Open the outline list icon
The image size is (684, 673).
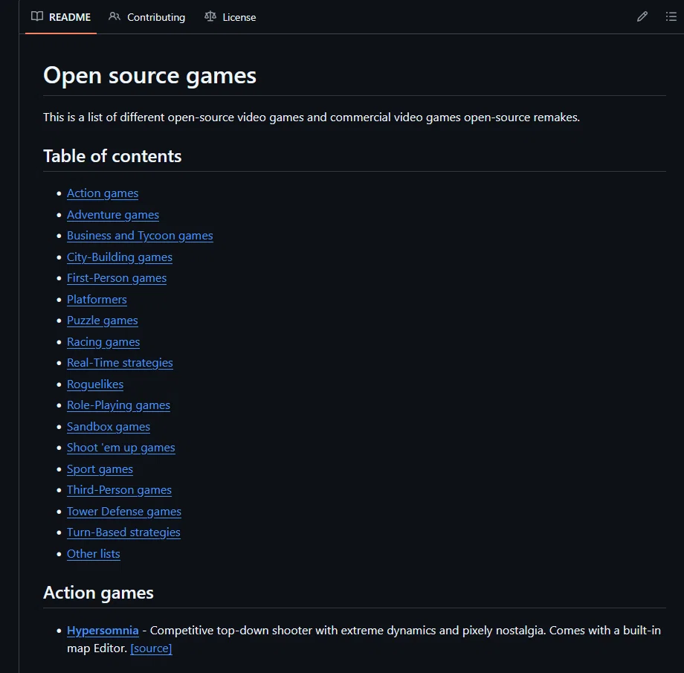pos(671,17)
